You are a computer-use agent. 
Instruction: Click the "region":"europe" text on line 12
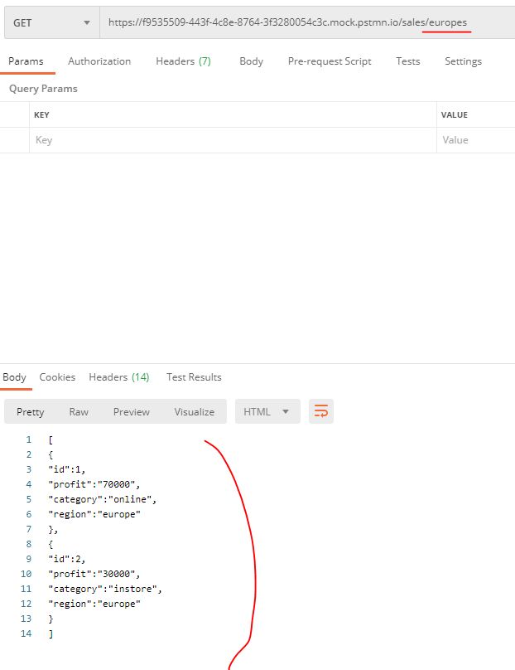click(94, 604)
